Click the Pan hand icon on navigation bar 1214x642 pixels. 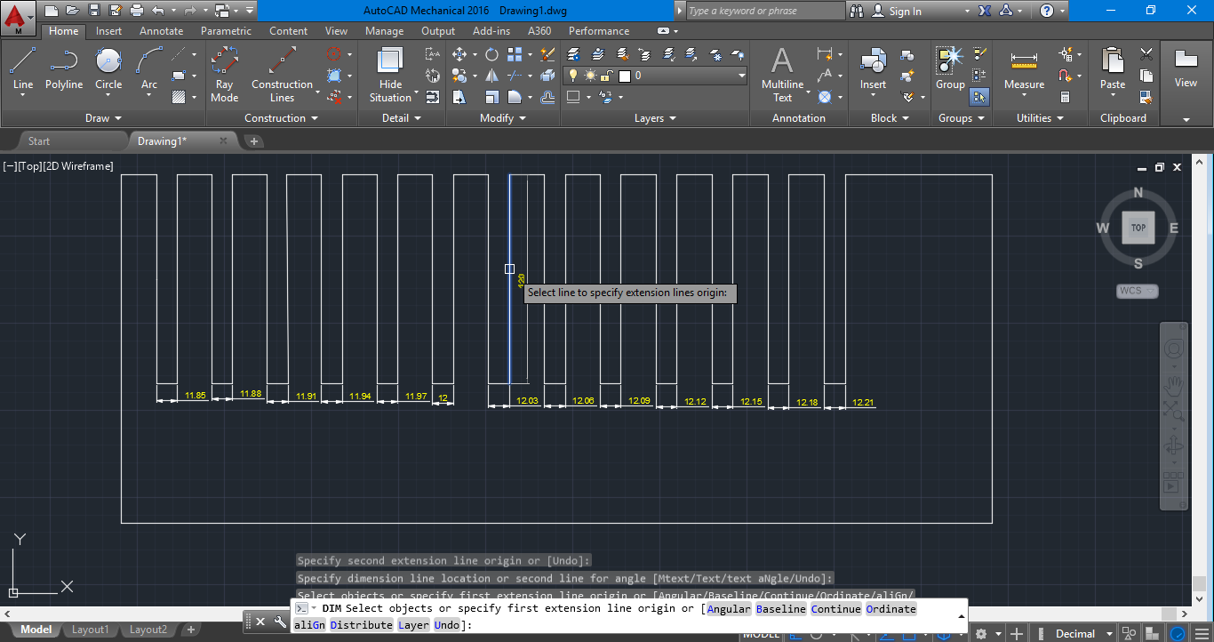(1173, 386)
